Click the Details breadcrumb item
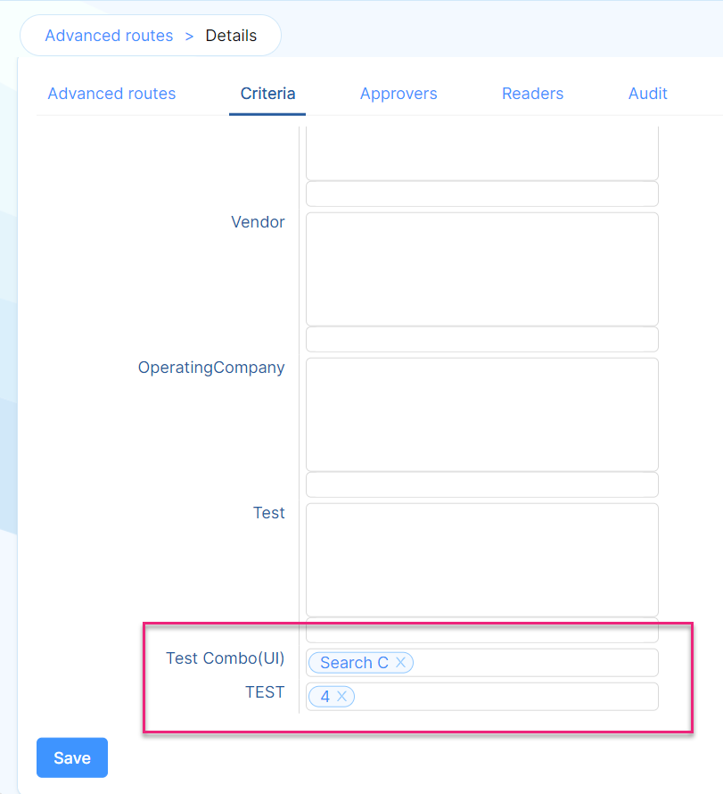 point(231,36)
